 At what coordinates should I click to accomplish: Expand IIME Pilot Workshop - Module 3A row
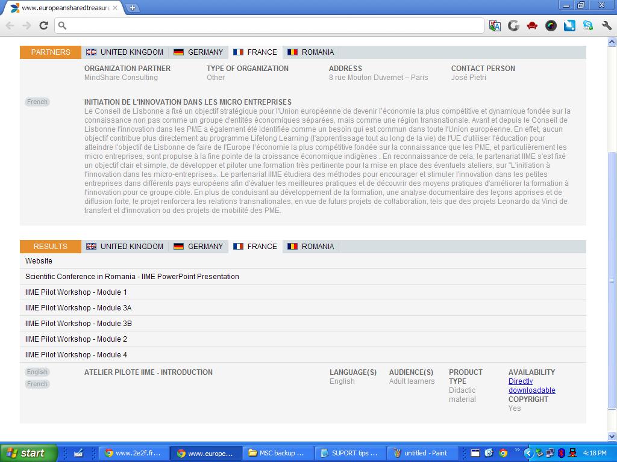coord(303,308)
